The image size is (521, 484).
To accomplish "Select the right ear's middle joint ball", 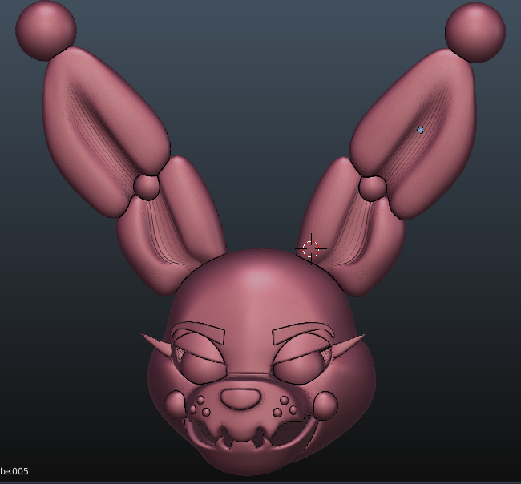I will tap(373, 188).
